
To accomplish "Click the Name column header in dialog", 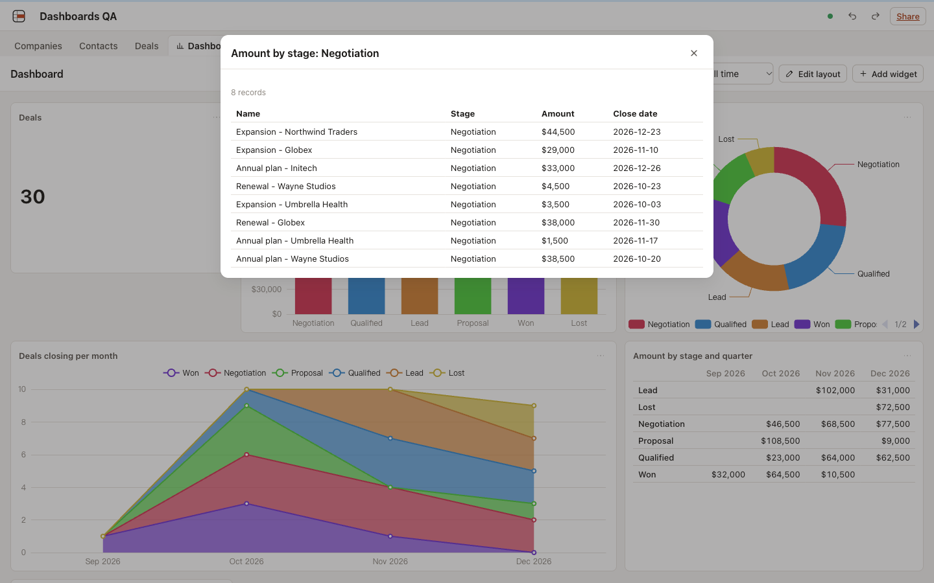I will 248,113.
